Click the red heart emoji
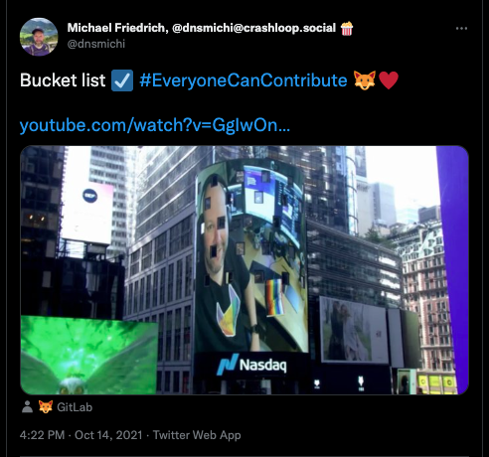The width and height of the screenshot is (489, 457). coord(389,80)
